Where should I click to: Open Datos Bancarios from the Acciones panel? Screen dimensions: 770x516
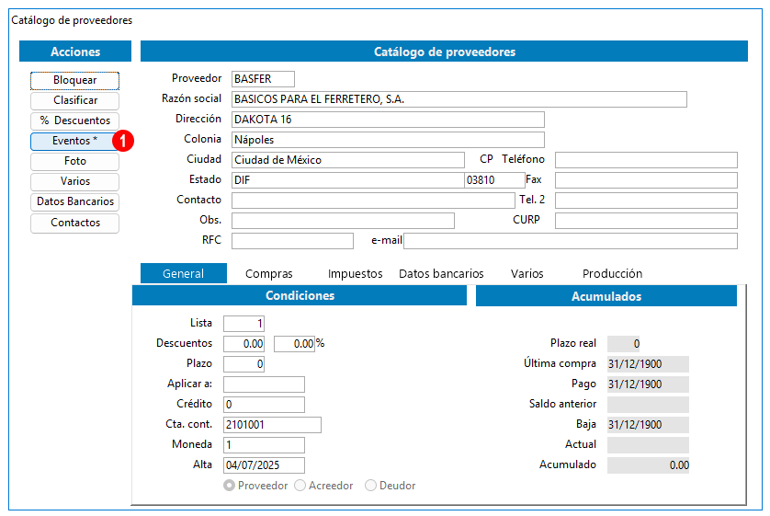(x=74, y=202)
